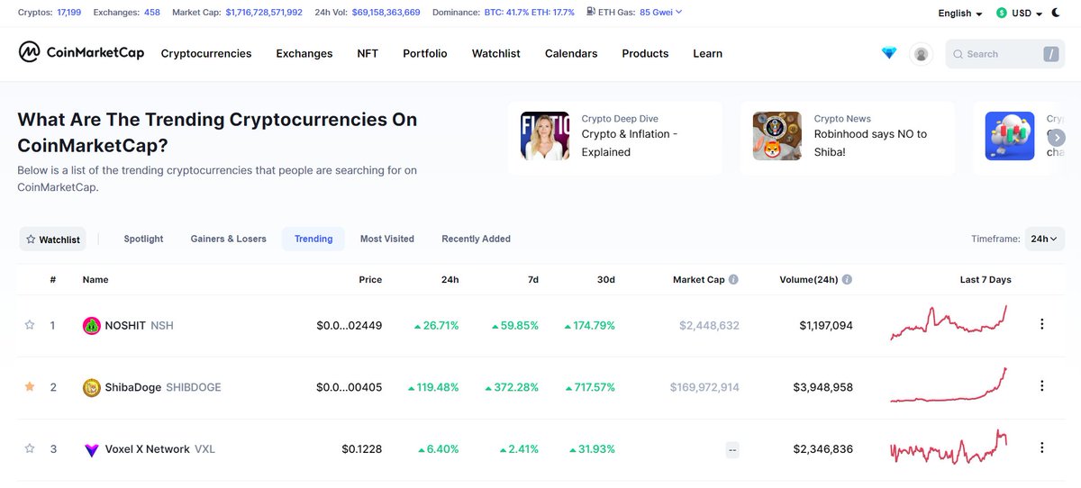Go to the top navigation Watchlist
This screenshot has width=1081, height=488.
(496, 54)
